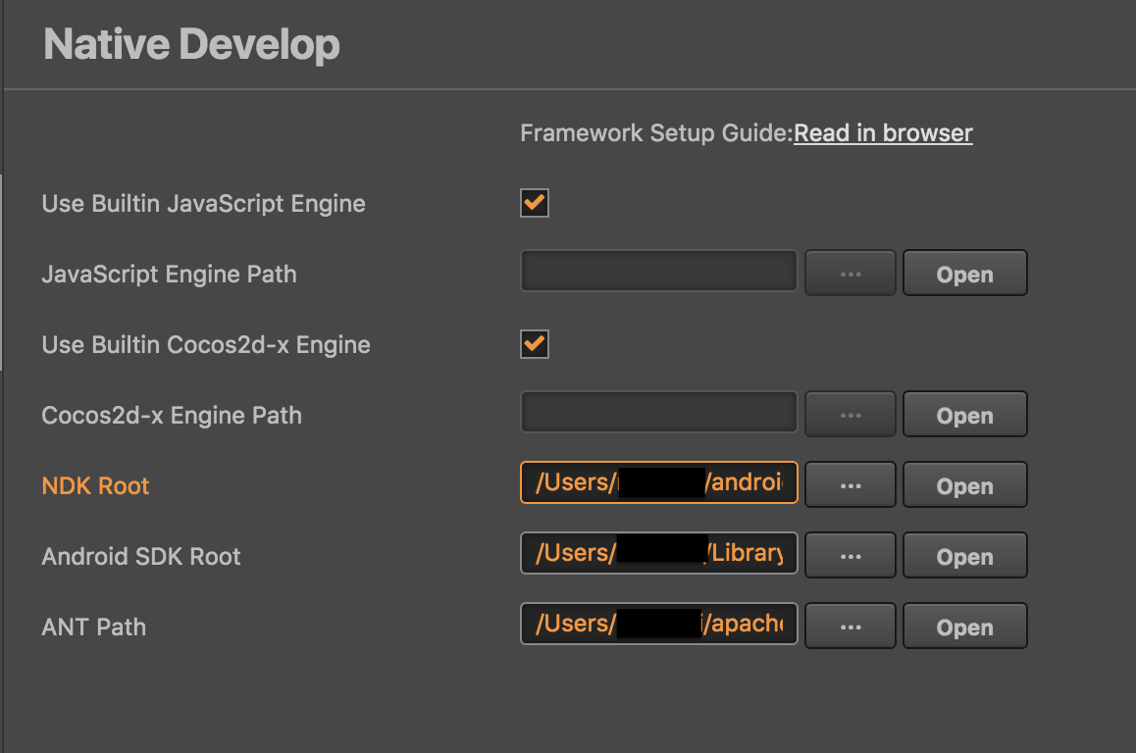1136x753 pixels.
Task: Click Open next to Cocos2d-x Engine Path
Action: [x=964, y=415]
